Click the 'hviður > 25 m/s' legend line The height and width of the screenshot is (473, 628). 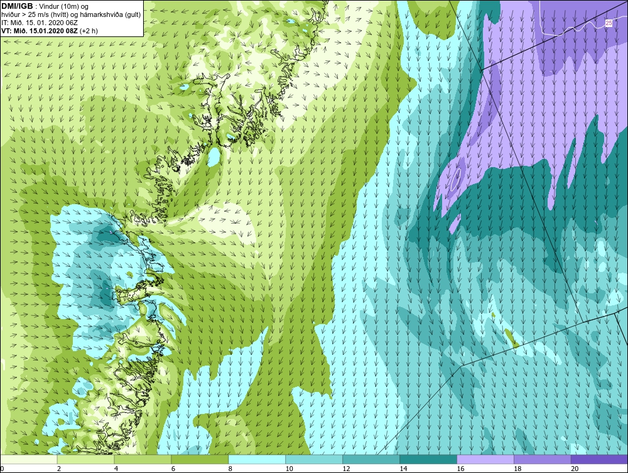[72, 14]
